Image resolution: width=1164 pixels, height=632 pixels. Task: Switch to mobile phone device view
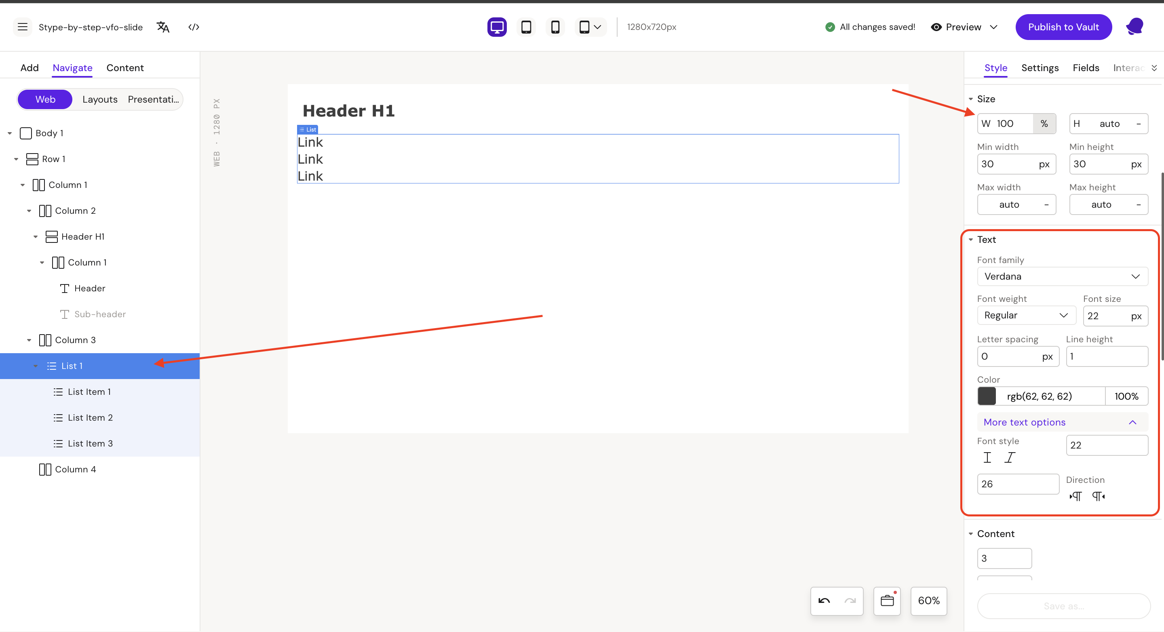click(x=555, y=27)
